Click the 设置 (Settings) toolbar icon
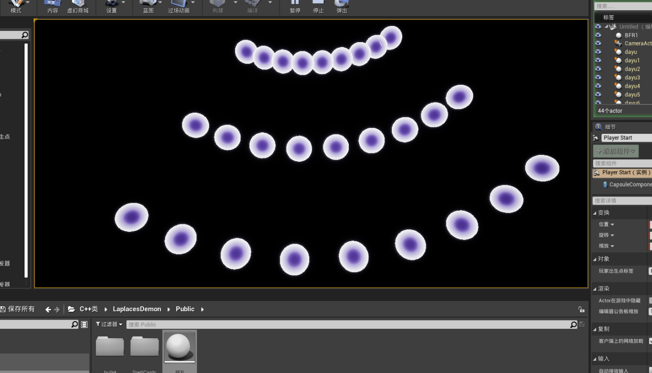 coord(112,6)
